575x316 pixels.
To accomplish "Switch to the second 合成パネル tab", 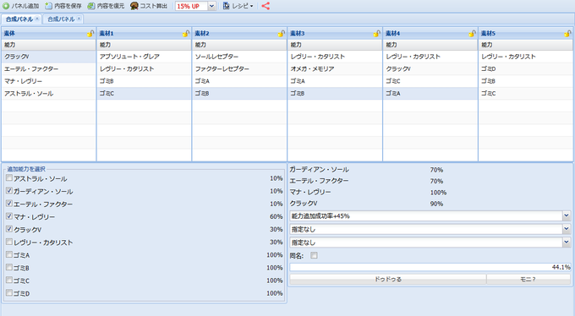I will (x=61, y=19).
